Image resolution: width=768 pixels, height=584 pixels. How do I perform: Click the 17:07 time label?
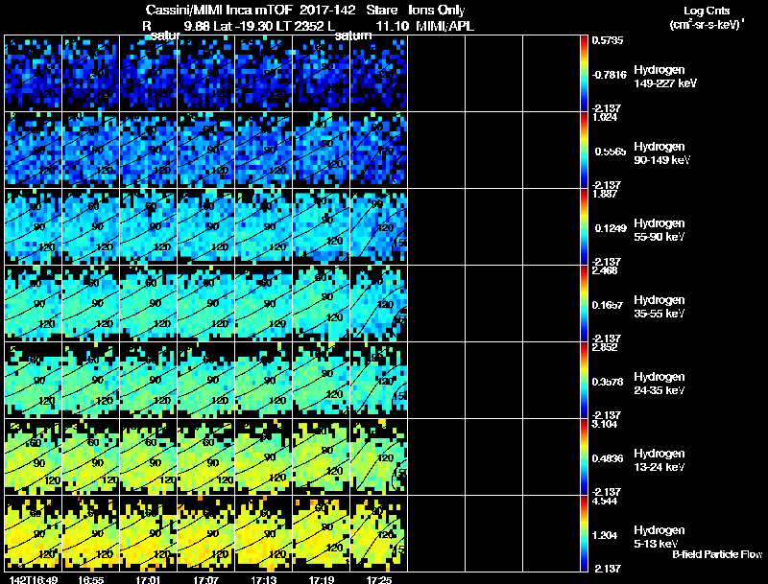[206, 579]
